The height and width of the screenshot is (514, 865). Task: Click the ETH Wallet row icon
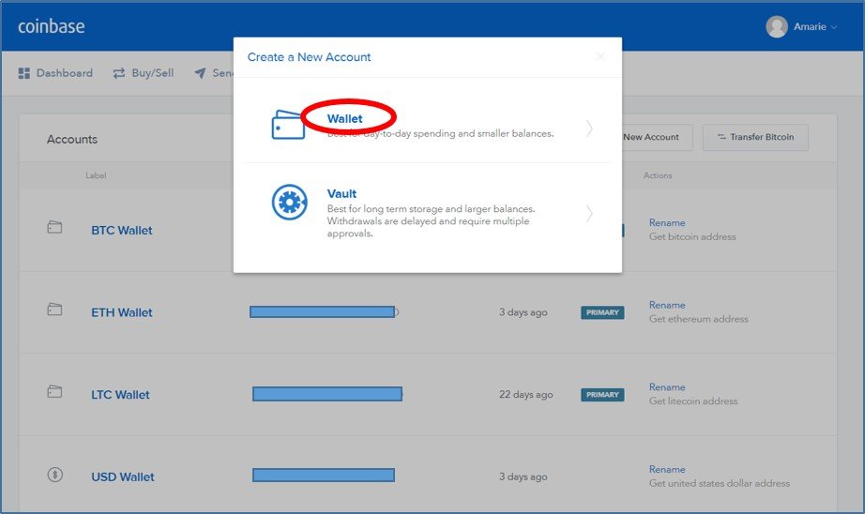[54, 309]
